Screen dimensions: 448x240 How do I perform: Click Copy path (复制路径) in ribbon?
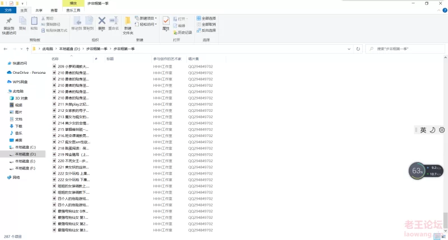pos(51,24)
